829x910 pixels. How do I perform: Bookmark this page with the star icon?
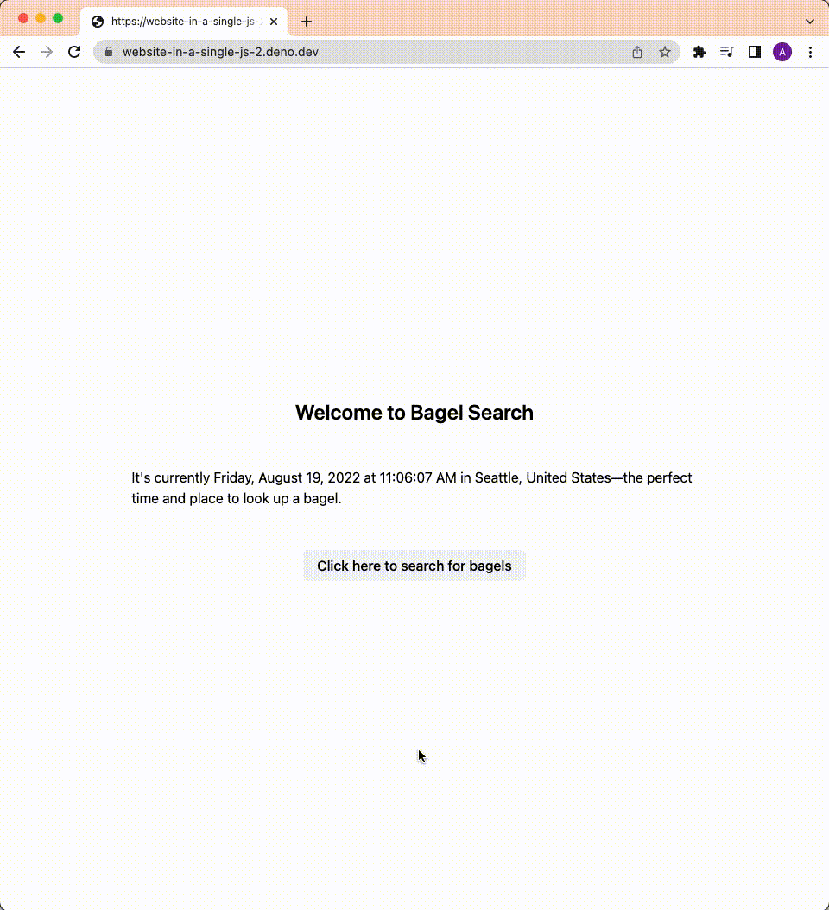665,52
